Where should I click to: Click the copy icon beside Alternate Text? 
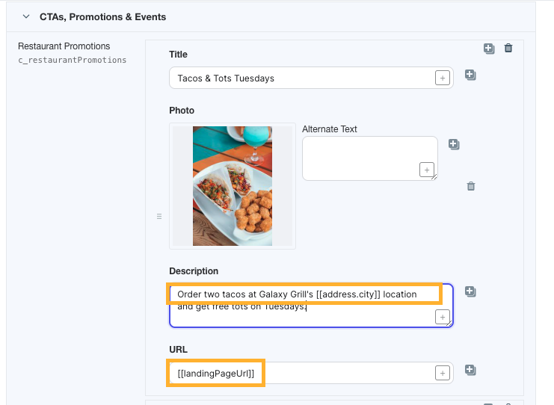(454, 144)
